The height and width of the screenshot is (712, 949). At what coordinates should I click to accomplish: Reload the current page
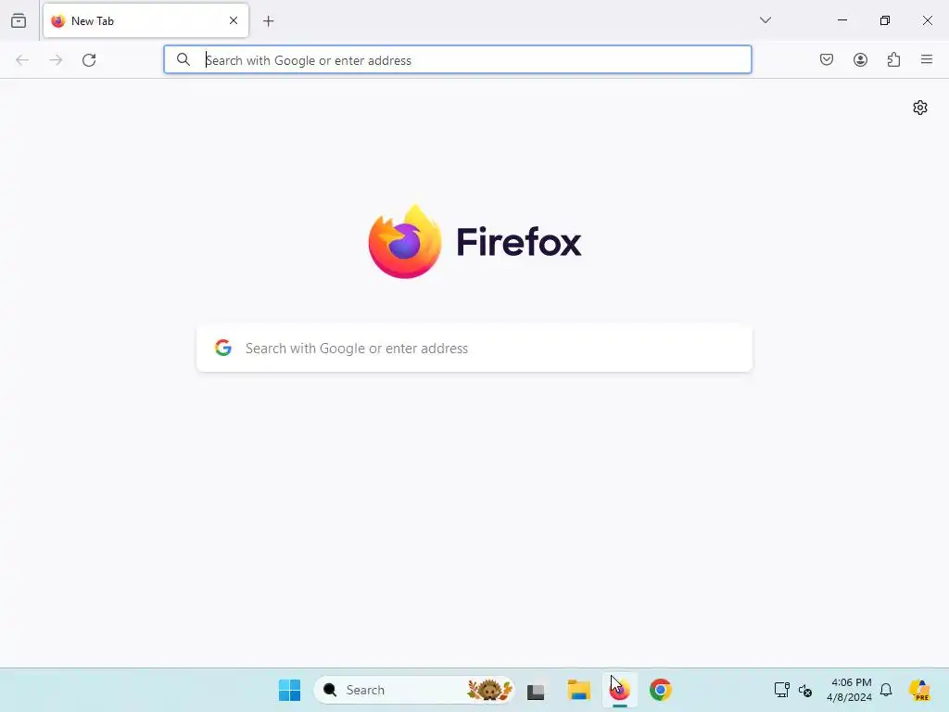[x=89, y=60]
